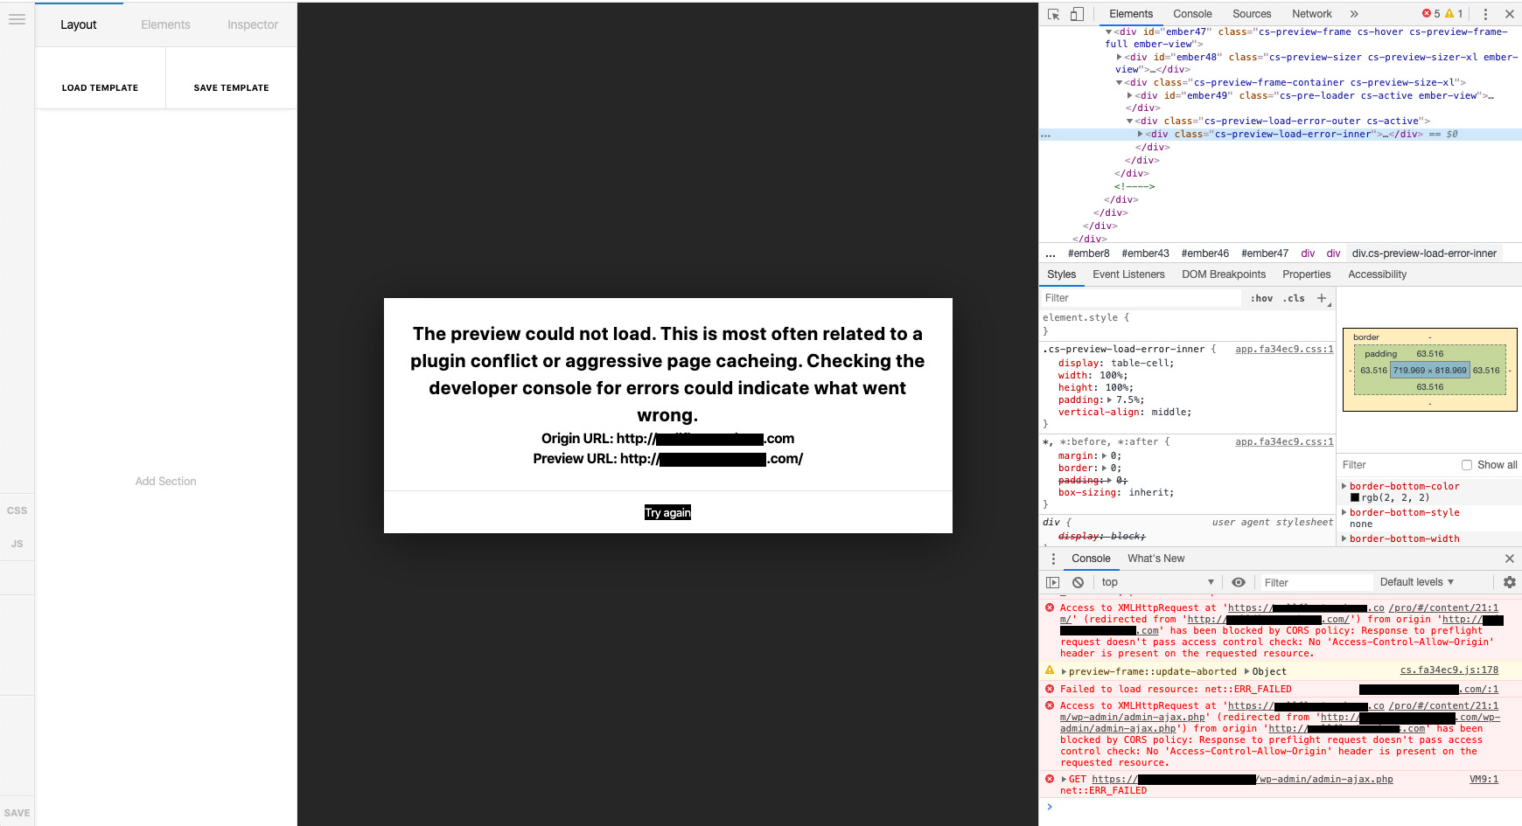Click the yellow warning count icon
1522x826 pixels.
pos(1449,14)
